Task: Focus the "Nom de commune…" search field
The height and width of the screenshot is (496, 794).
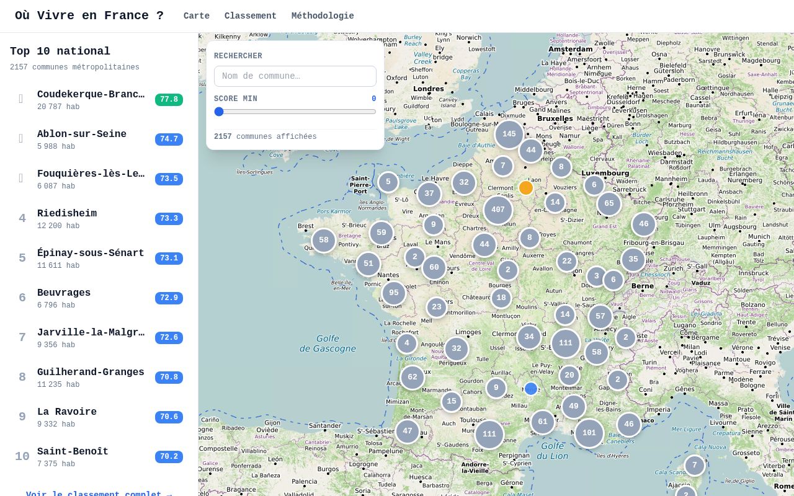Action: point(295,76)
